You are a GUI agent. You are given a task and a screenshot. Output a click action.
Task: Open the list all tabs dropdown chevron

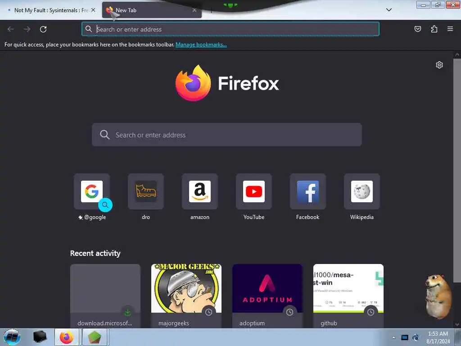tap(389, 10)
